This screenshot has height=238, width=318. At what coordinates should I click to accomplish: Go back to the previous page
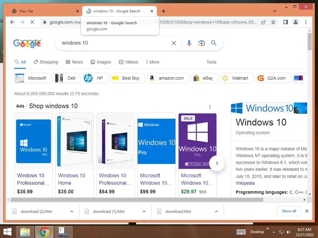click(x=12, y=22)
